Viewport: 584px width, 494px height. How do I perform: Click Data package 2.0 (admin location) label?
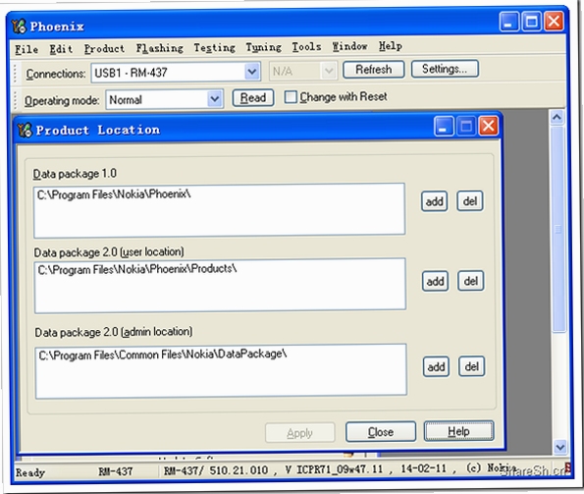click(114, 332)
